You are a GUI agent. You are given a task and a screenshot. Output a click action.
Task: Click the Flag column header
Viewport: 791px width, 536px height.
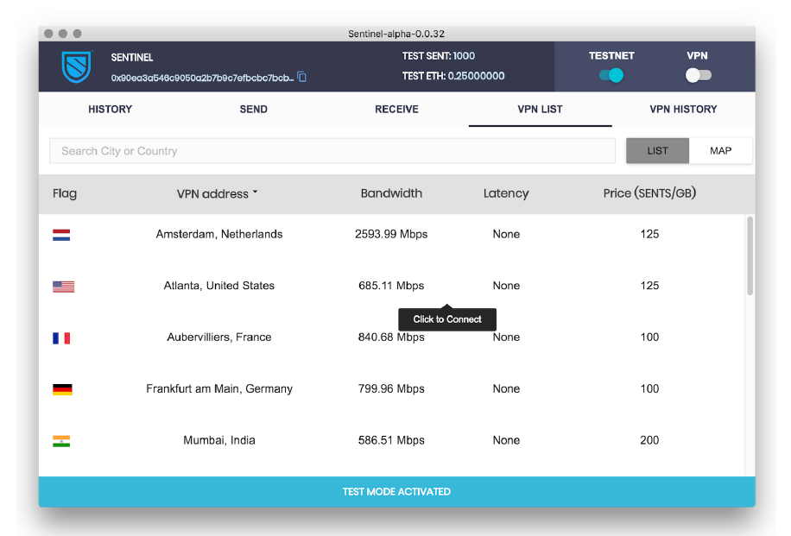(x=65, y=193)
